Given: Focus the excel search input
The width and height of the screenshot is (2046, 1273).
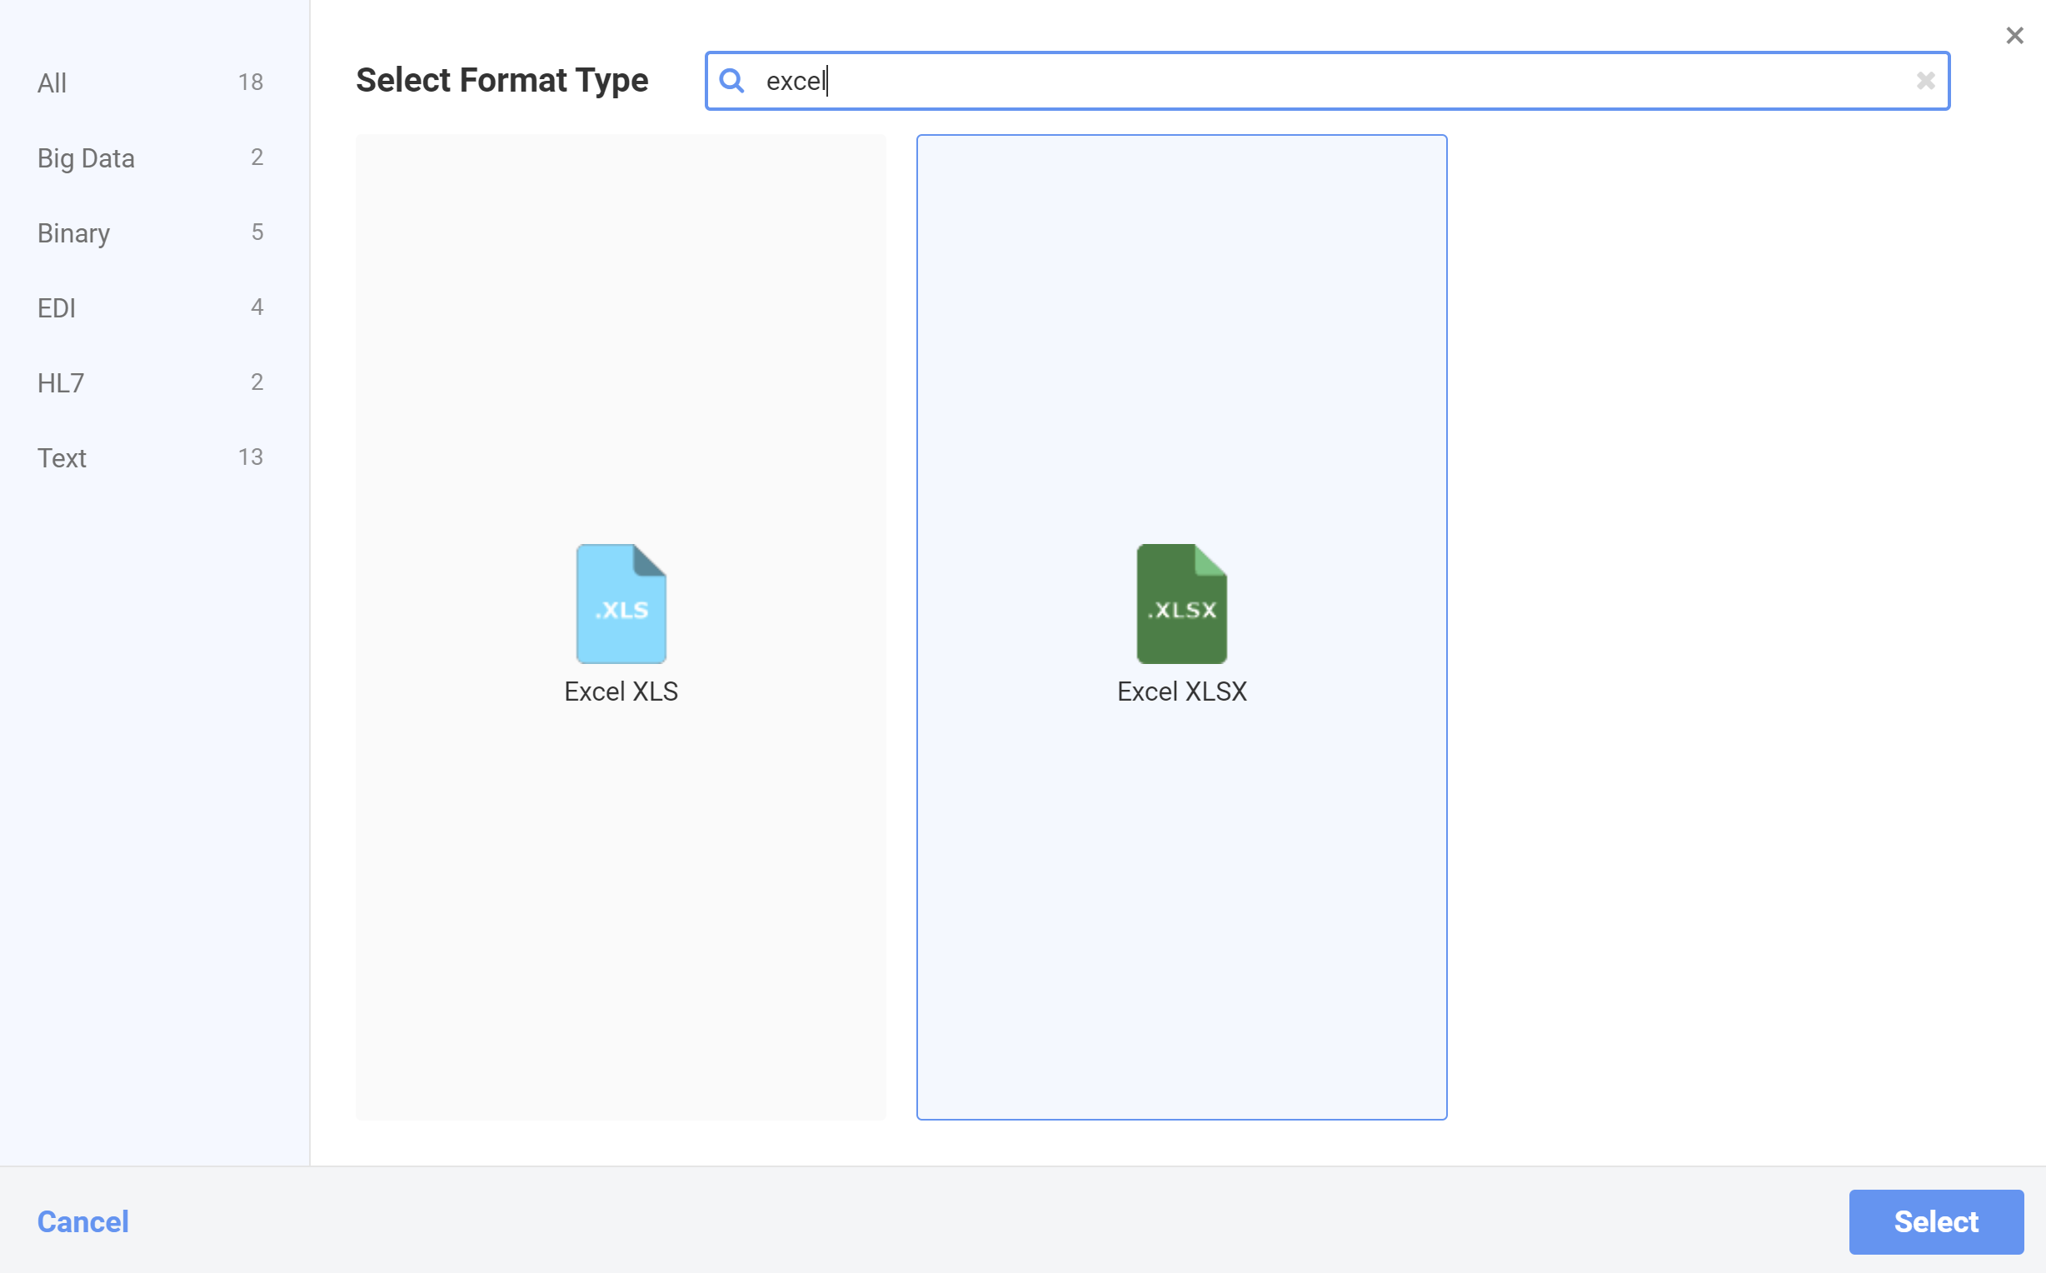Looking at the screenshot, I should coord(1262,81).
